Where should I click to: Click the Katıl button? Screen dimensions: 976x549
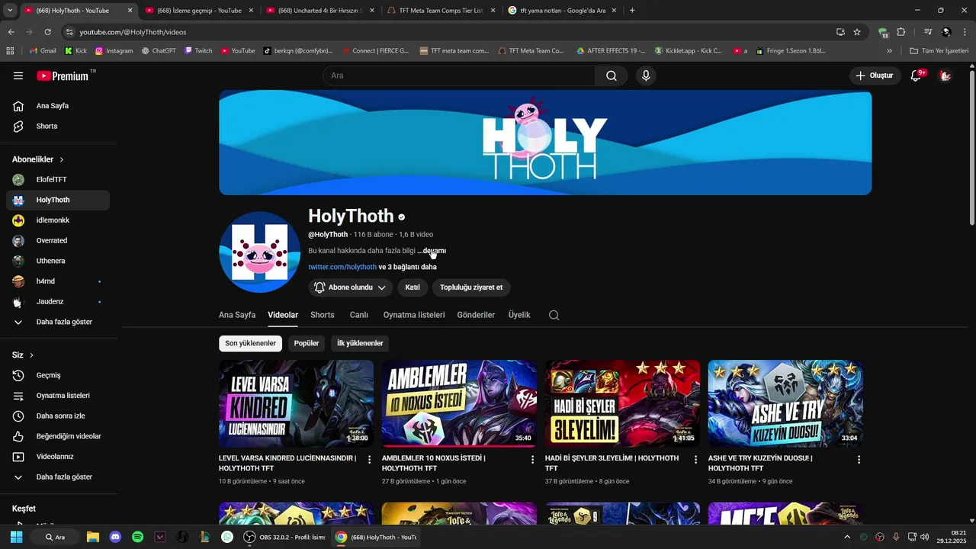(413, 287)
